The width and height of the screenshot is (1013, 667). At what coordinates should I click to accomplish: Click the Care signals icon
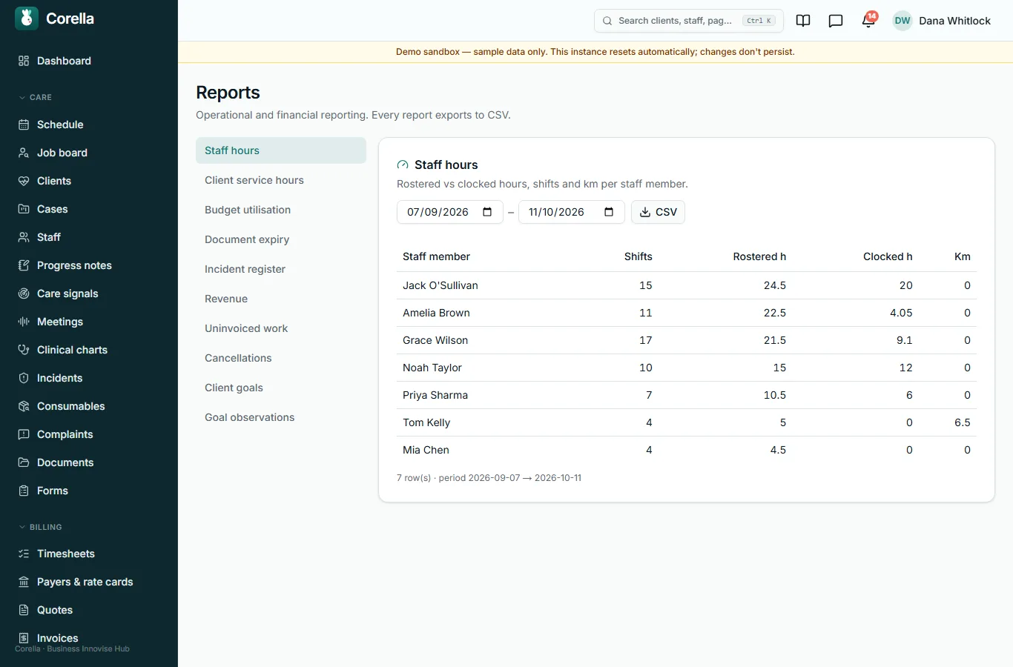24,293
